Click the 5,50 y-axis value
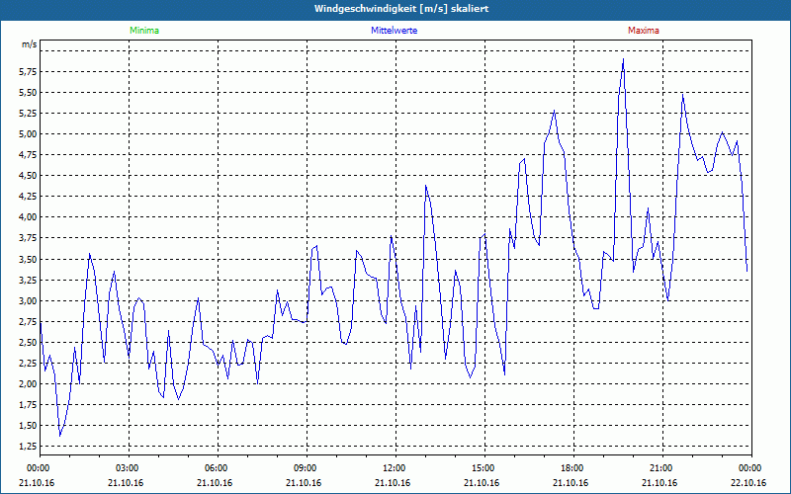Image resolution: width=791 pixels, height=494 pixels. pos(30,93)
